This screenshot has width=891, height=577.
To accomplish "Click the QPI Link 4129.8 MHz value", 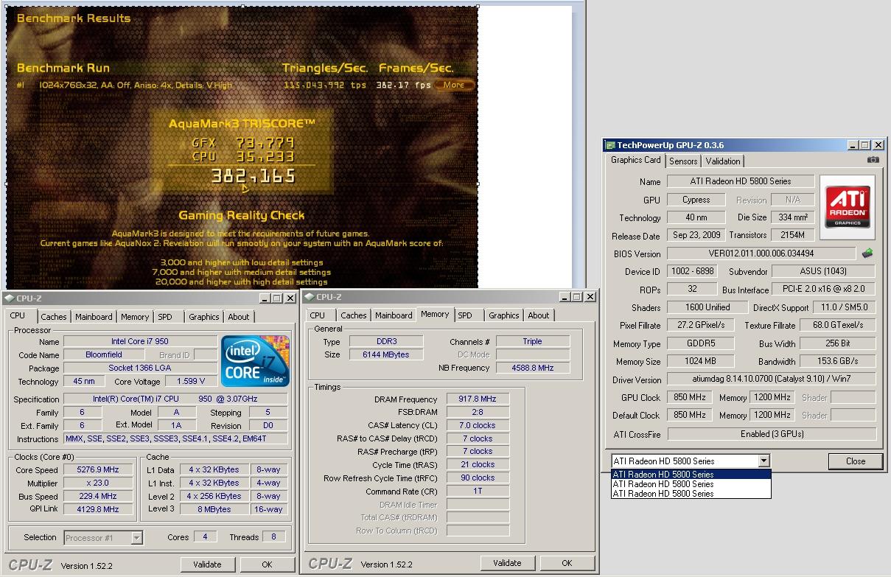I will (98, 509).
